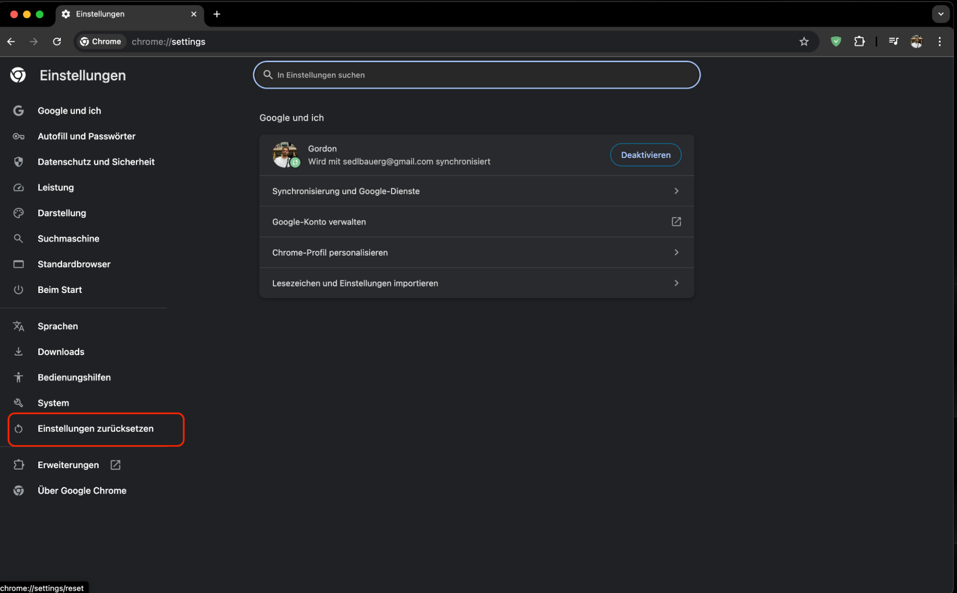The width and height of the screenshot is (957, 593).
Task: Click the green shield extension icon
Action: click(836, 42)
